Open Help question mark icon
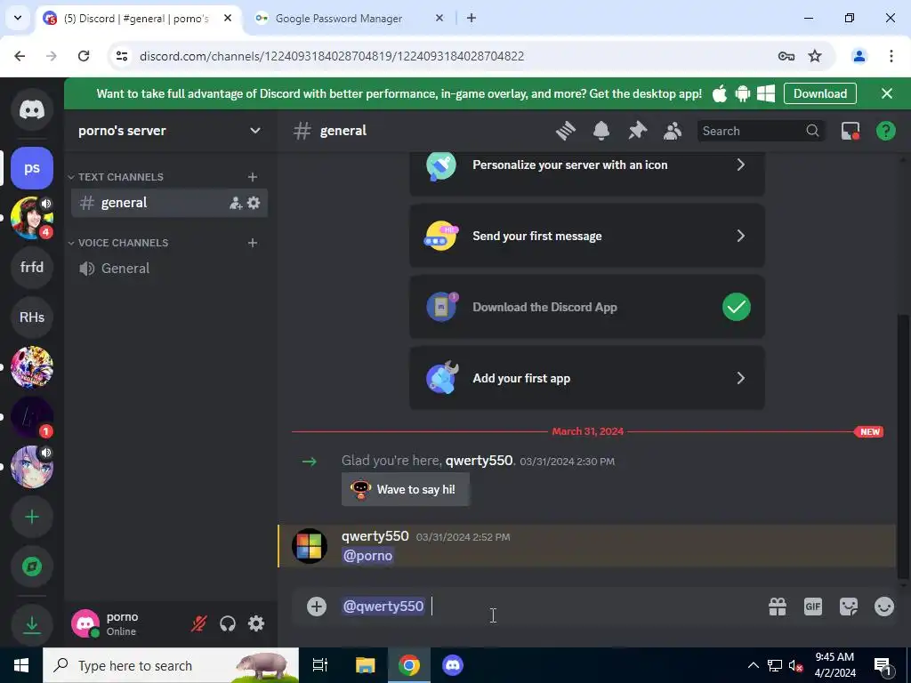The image size is (911, 683). (885, 131)
